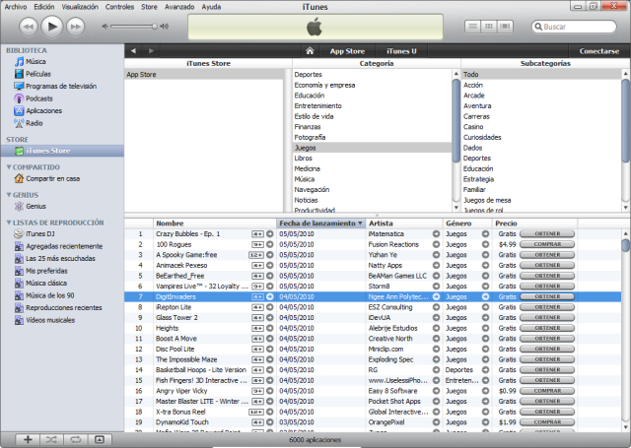Click the loud speaker volume icon
Screen dimensions: 631x448
164,27
